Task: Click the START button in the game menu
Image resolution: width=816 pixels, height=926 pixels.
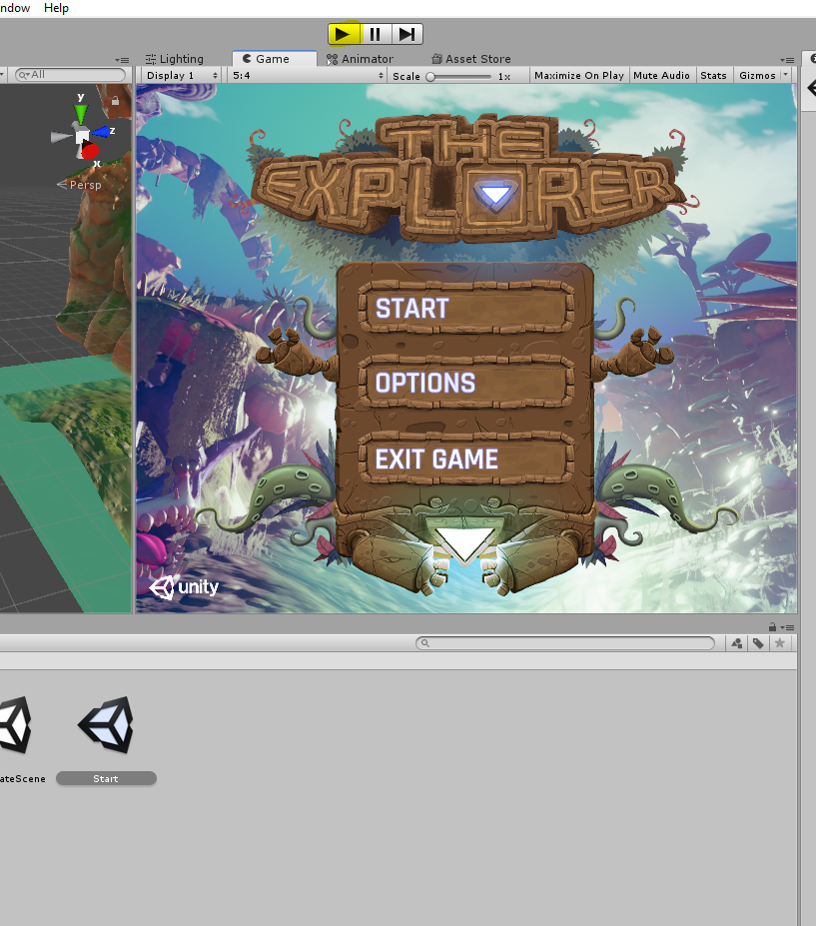Action: 465,309
